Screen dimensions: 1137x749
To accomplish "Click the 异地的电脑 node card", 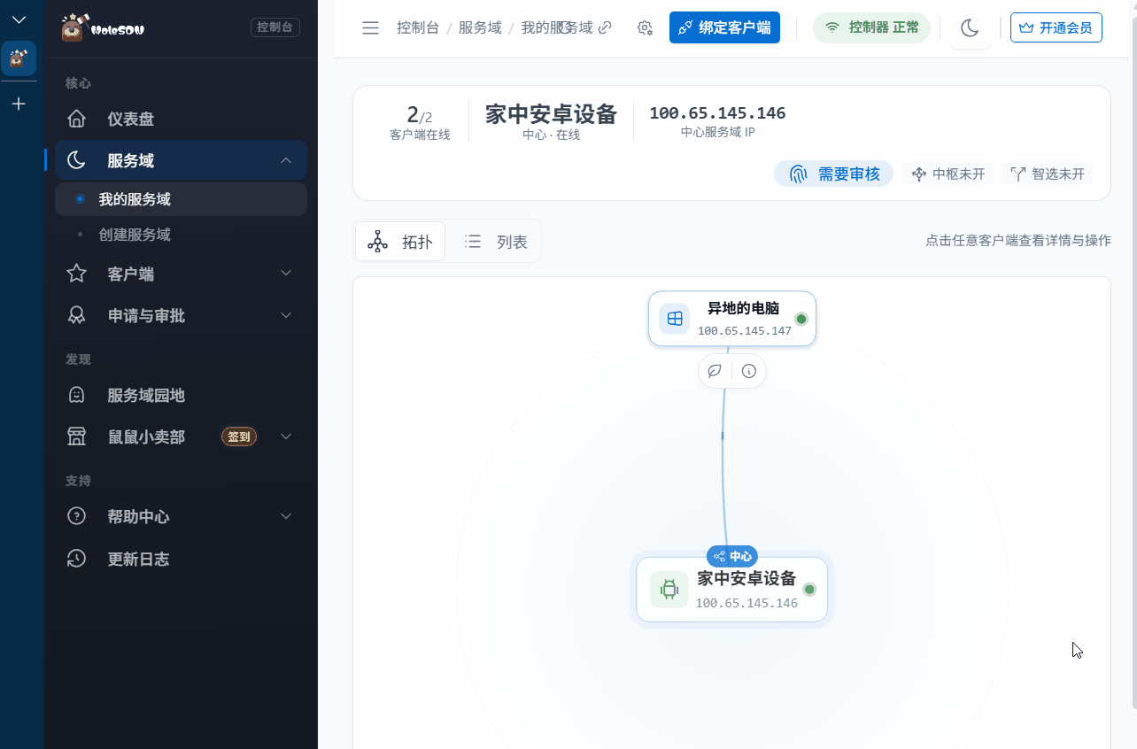I will click(x=732, y=319).
